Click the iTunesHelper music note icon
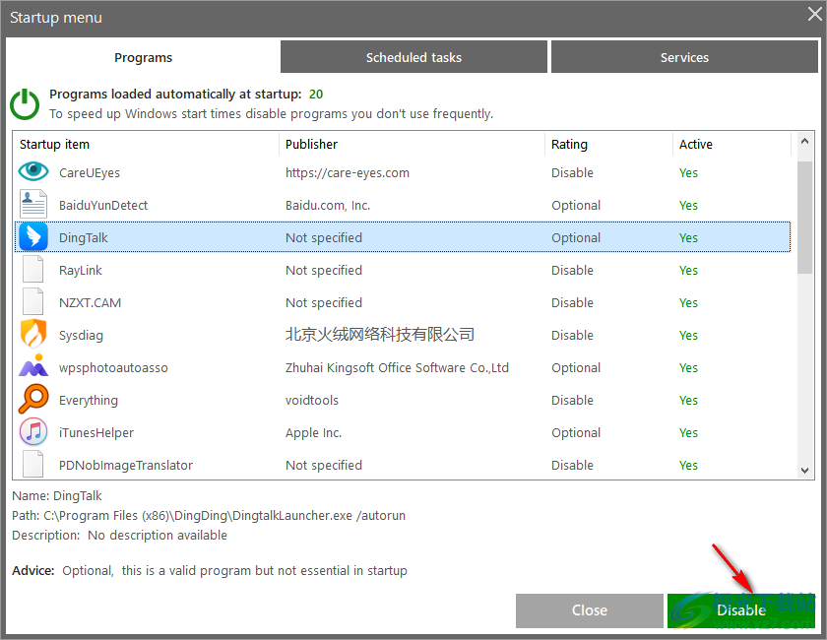The height and width of the screenshot is (640, 827). 33,431
